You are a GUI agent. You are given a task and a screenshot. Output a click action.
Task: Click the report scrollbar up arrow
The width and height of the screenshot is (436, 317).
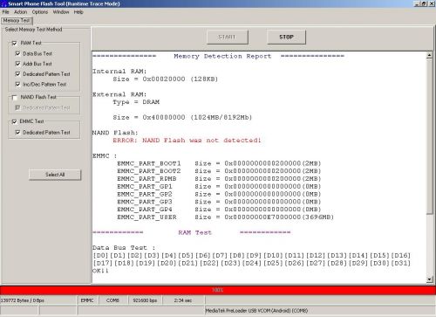click(429, 55)
